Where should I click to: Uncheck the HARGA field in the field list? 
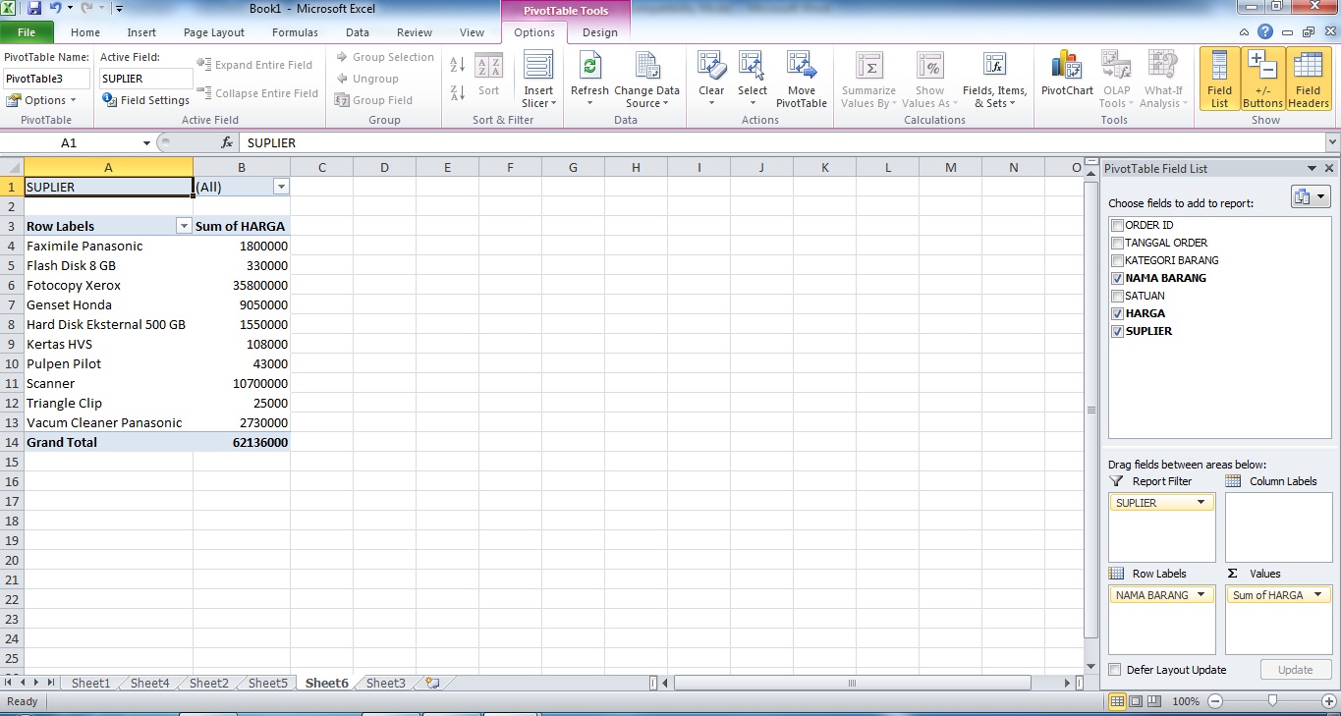[1117, 313]
